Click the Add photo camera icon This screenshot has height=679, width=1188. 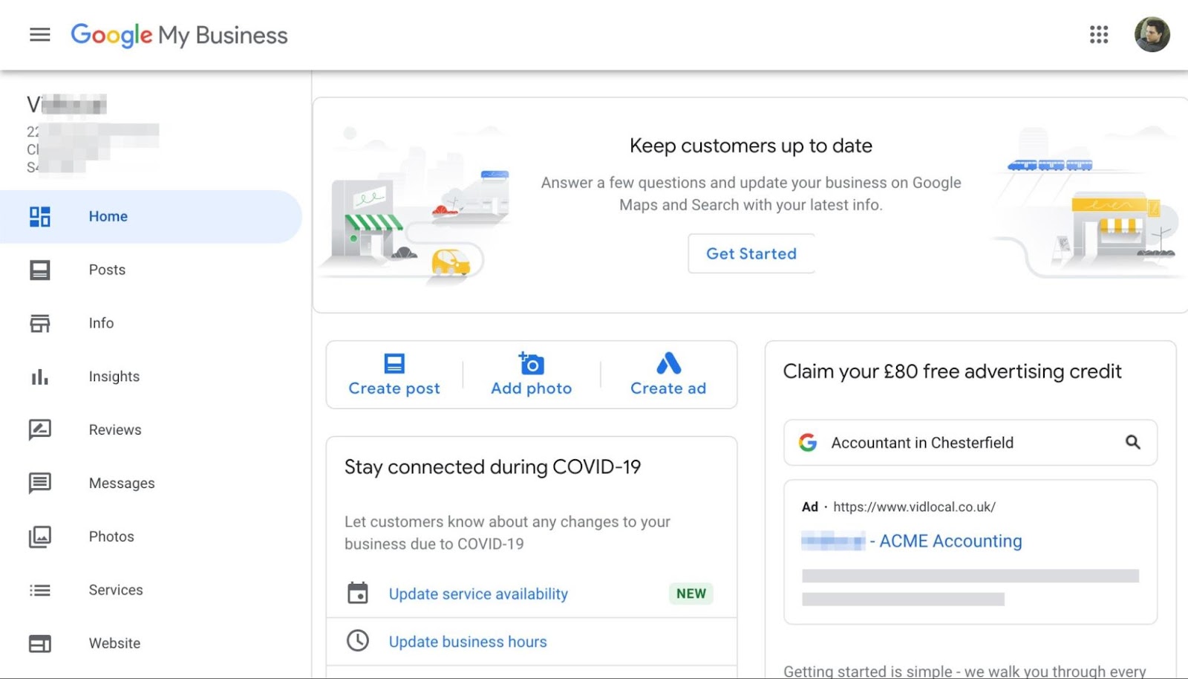[x=530, y=364]
